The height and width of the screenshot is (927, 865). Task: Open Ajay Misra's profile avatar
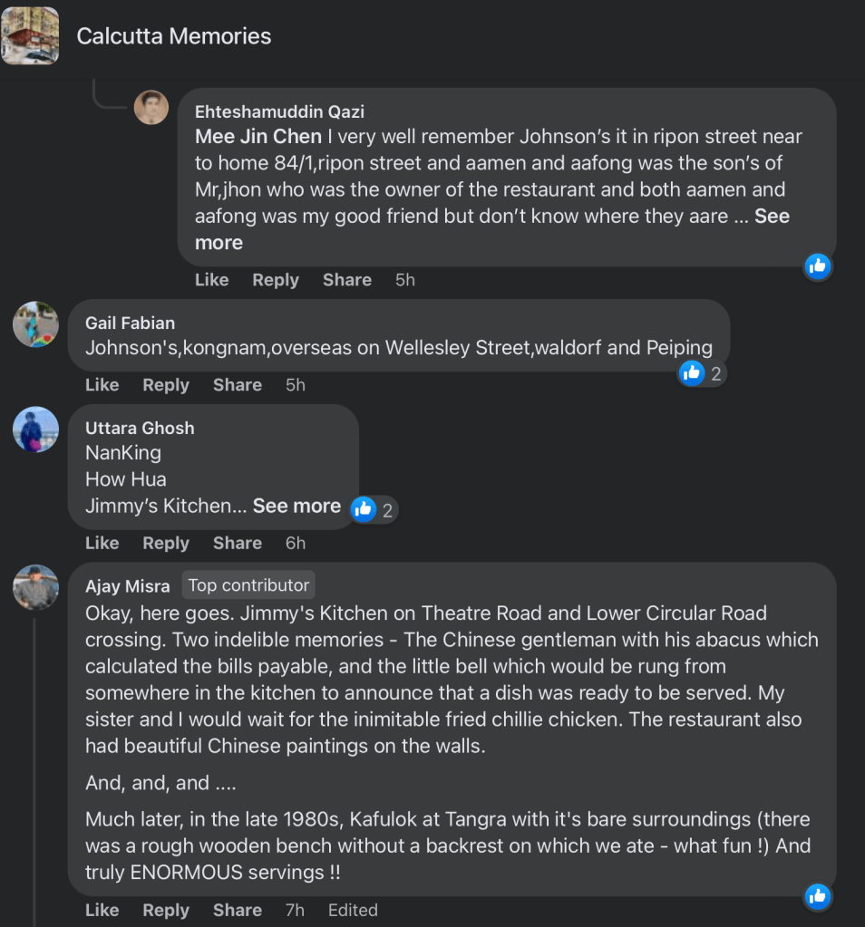click(x=36, y=587)
